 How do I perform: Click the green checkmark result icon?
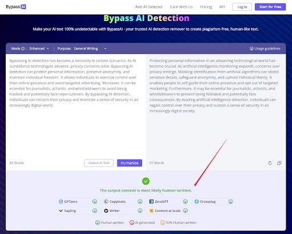coord(146,181)
